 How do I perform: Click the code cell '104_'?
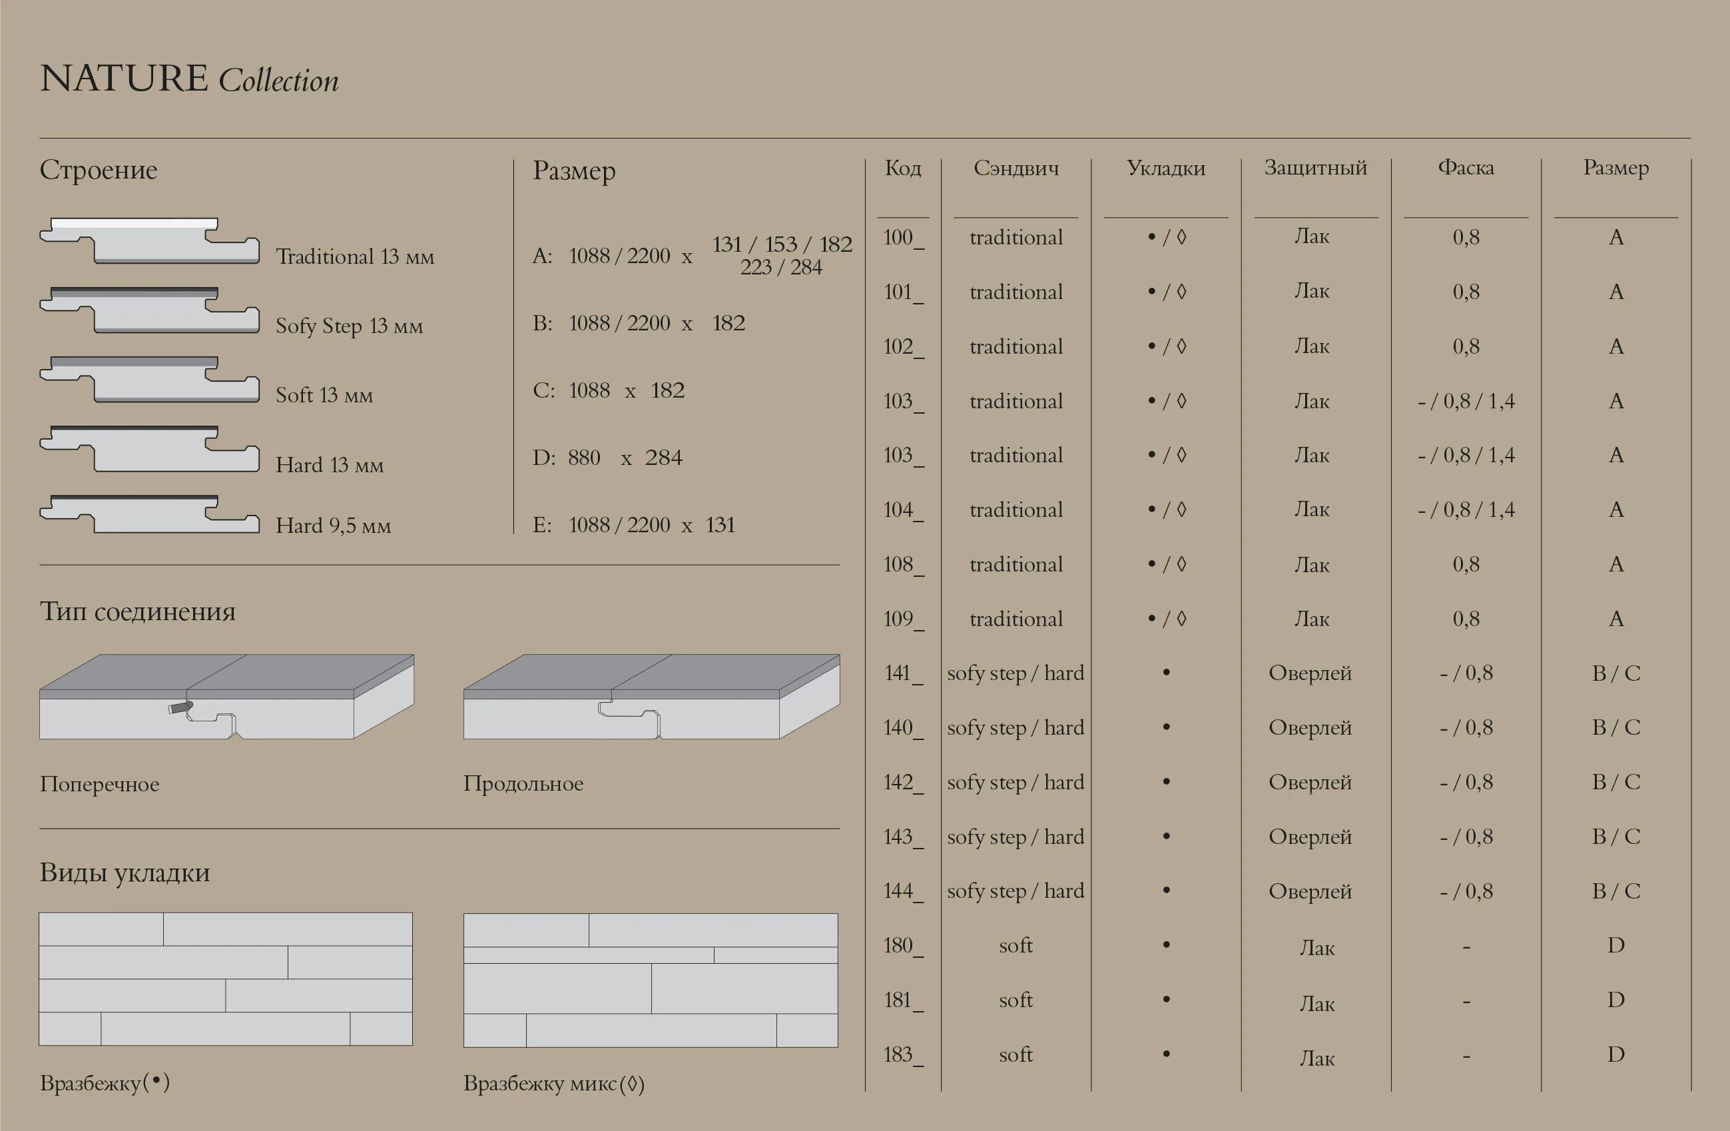tap(904, 510)
